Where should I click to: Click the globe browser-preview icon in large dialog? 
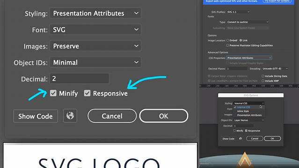point(70,116)
